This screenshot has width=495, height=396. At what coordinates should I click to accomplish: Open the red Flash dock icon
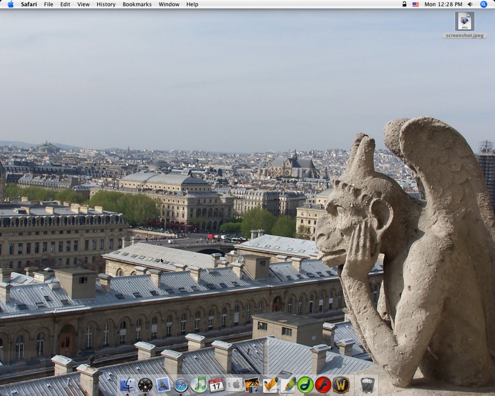323,385
